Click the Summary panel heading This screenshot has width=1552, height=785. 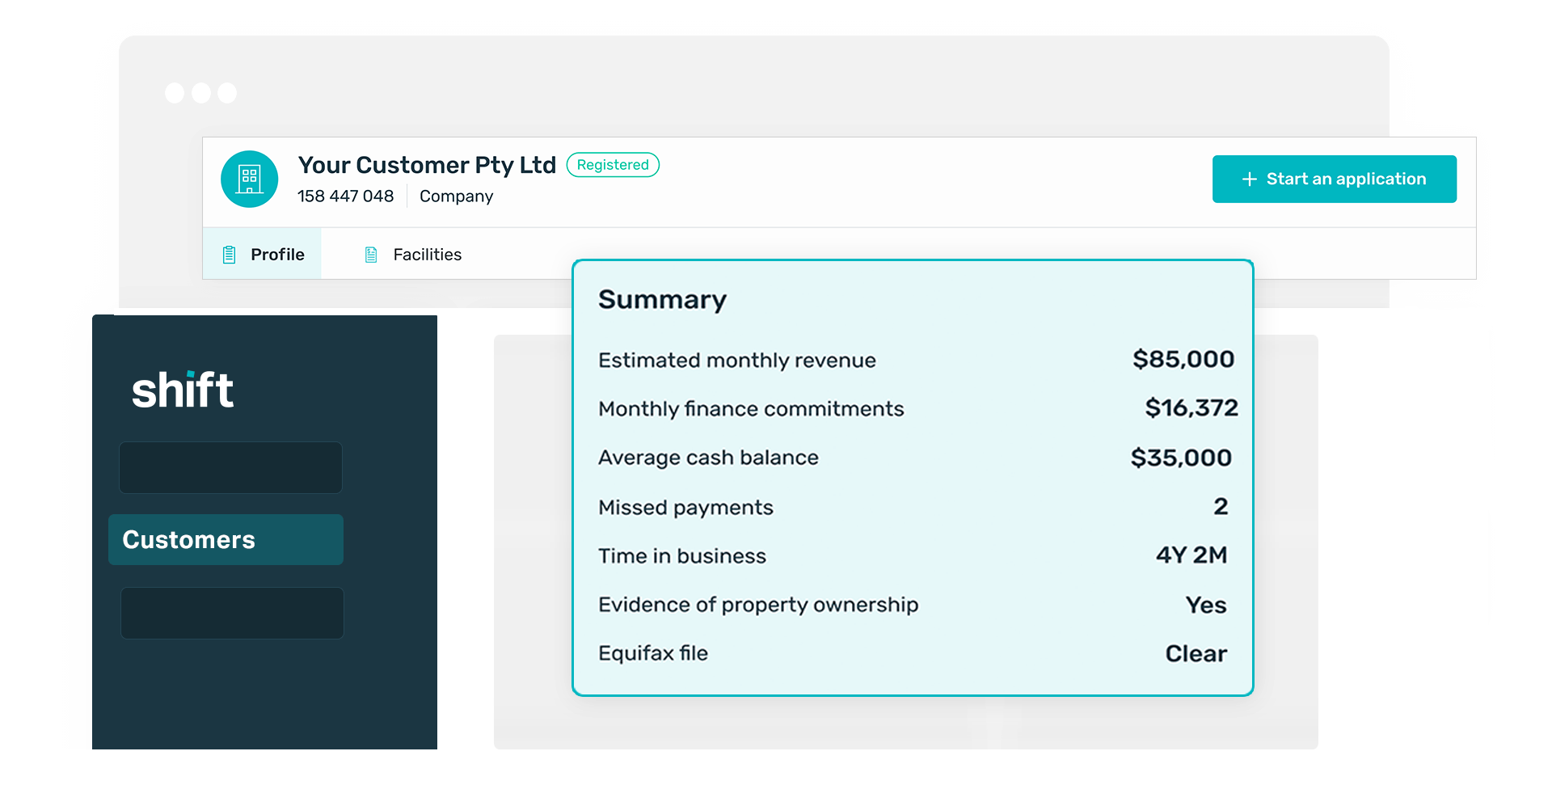tap(662, 300)
